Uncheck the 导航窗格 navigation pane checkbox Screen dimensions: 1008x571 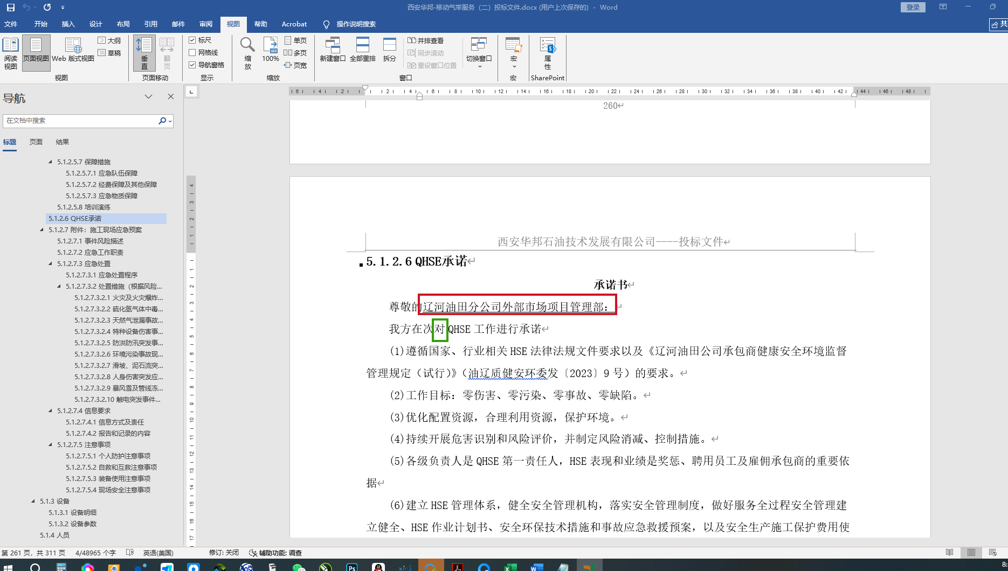[x=192, y=65]
